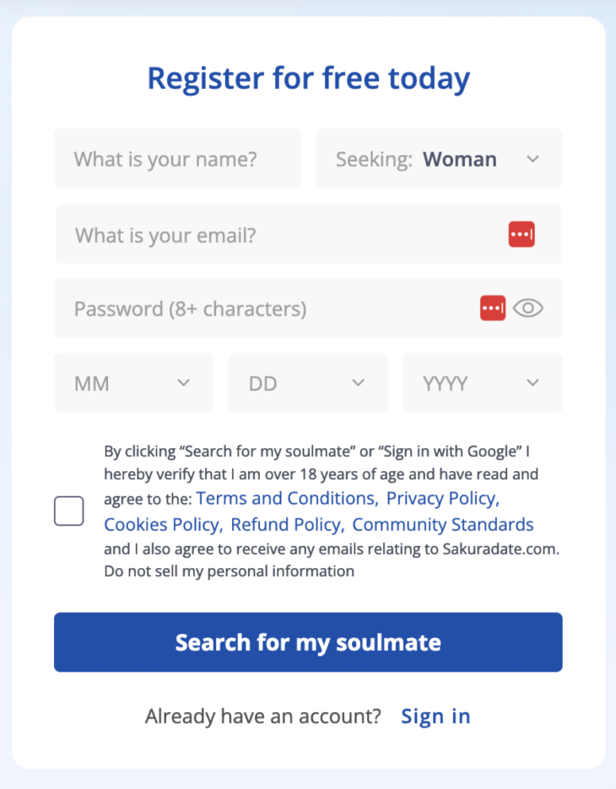Click the Register for free today heading
The width and height of the screenshot is (616, 789).
(308, 78)
